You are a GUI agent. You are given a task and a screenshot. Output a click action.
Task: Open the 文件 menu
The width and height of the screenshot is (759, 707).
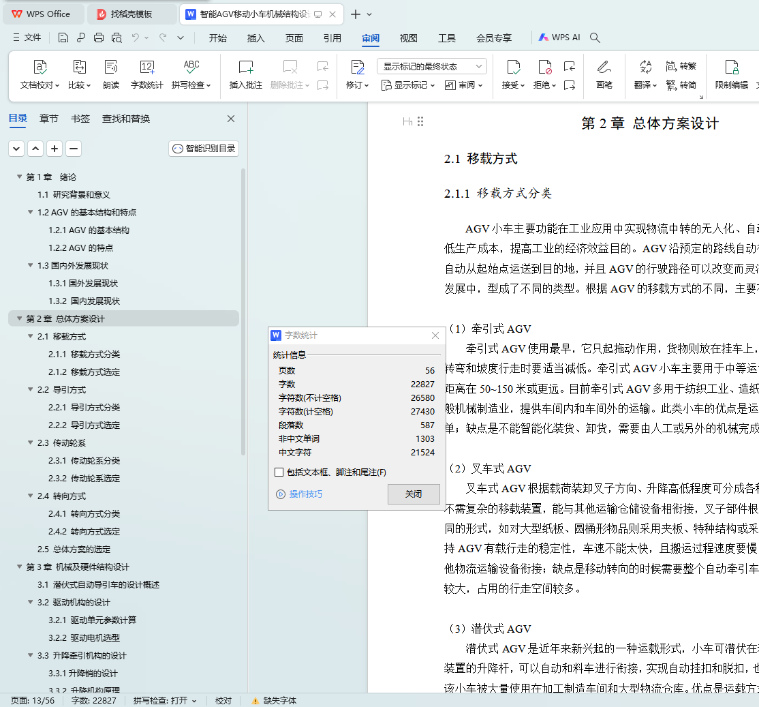point(27,37)
